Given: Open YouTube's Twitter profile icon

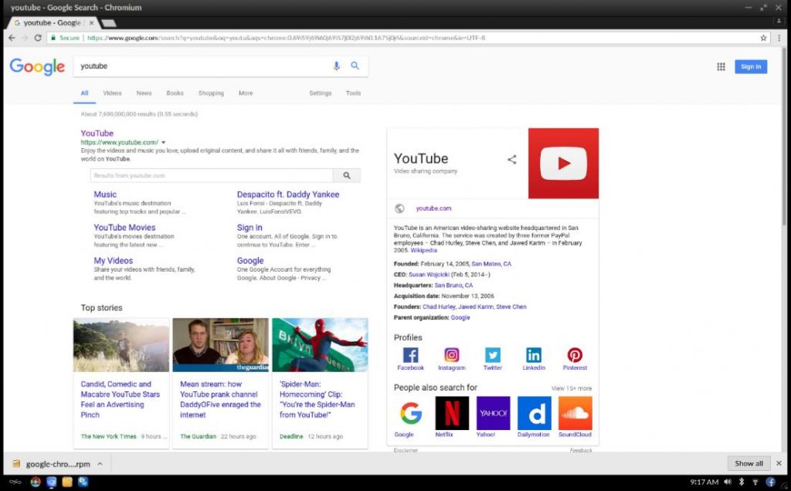Looking at the screenshot, I should point(493,355).
